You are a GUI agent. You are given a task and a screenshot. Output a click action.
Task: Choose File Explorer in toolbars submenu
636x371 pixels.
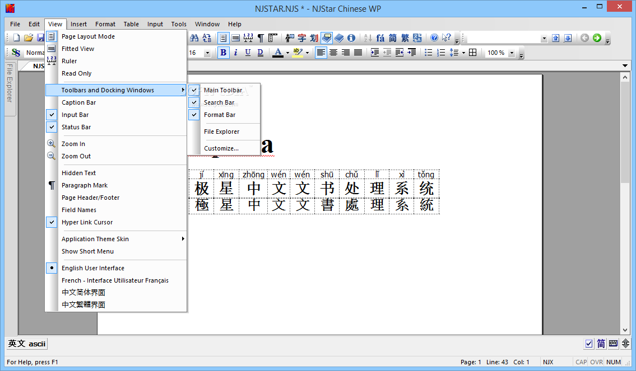coord(224,132)
